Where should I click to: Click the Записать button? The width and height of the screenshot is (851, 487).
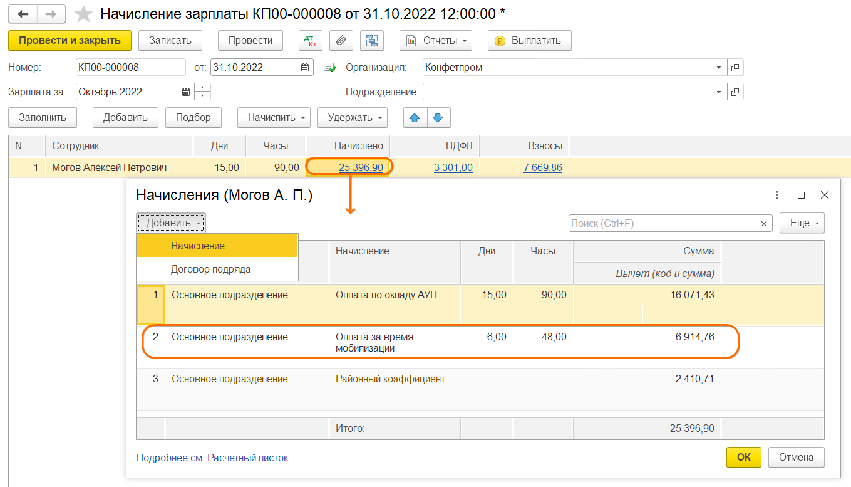tap(170, 41)
